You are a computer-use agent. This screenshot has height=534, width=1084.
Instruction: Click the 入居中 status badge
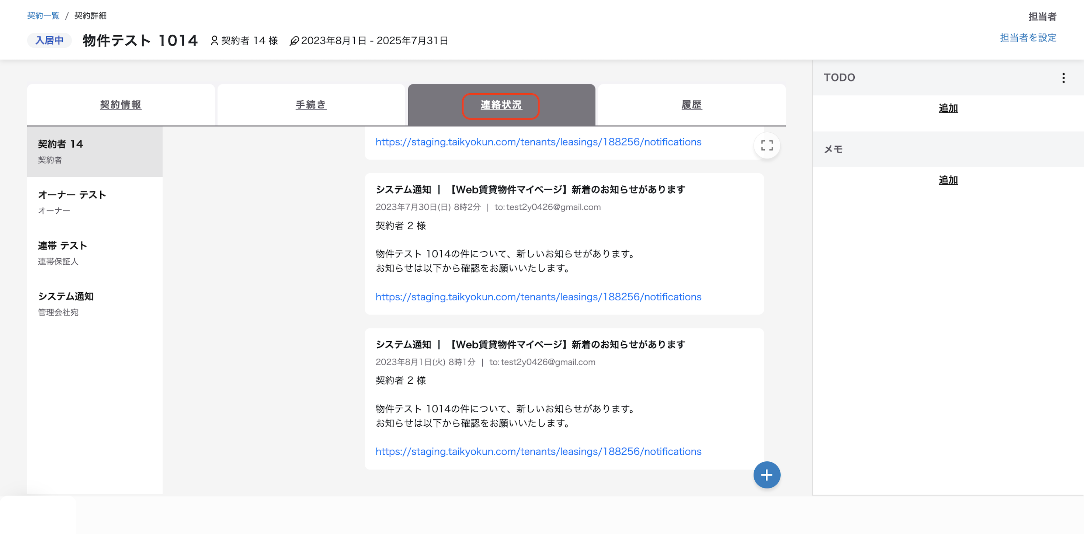pos(49,41)
